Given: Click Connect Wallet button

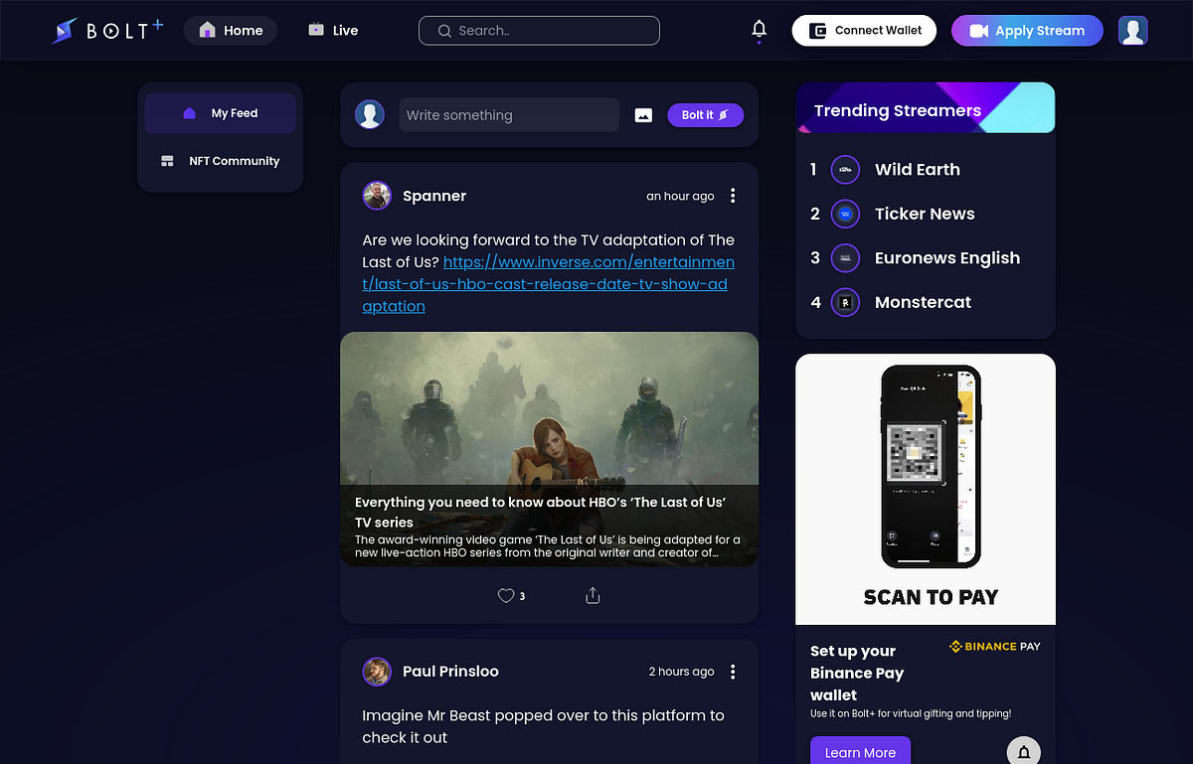Looking at the screenshot, I should click(864, 31).
